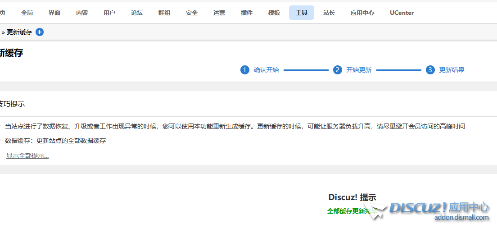Click the step 3 circle icon
497x229 pixels.
430,70
